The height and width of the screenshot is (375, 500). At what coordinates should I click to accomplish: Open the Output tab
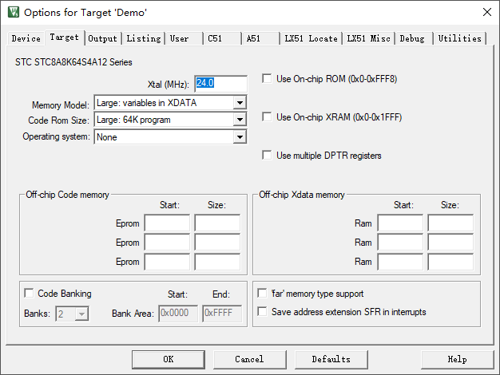102,38
